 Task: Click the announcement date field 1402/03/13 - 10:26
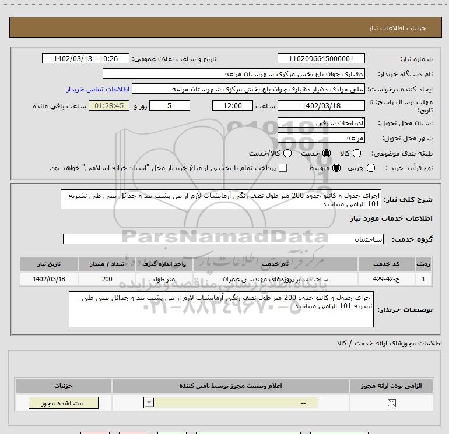coord(86,58)
